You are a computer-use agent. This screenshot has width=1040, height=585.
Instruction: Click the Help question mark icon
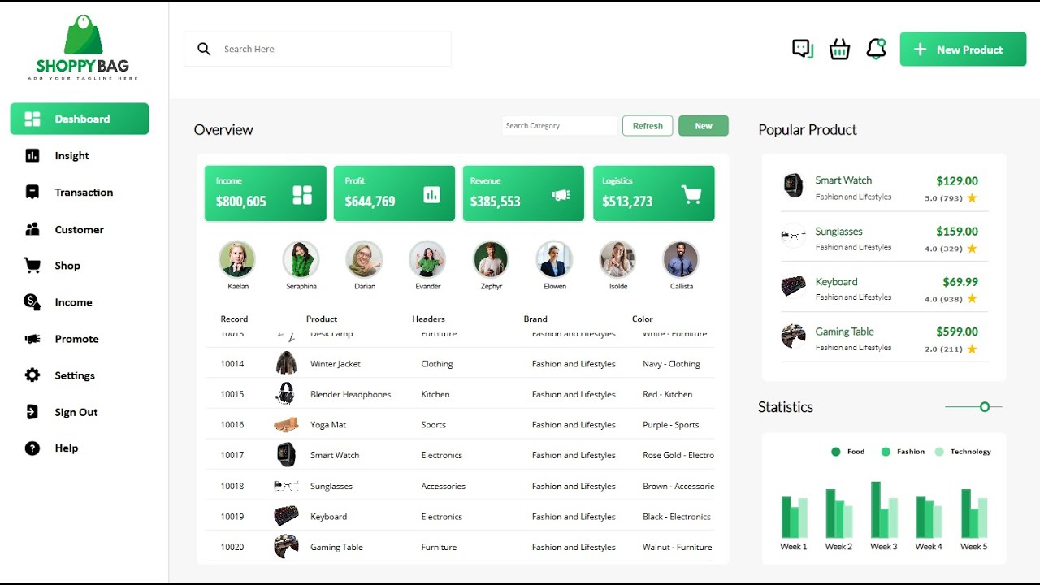tap(32, 448)
